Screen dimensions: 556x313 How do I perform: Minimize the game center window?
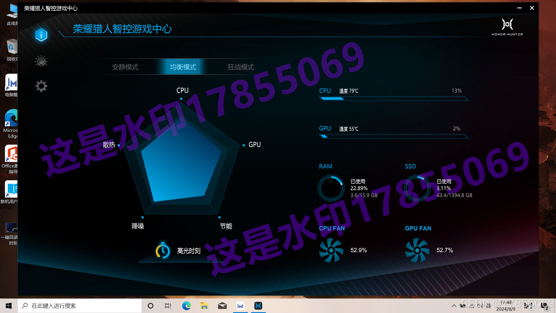coord(519,8)
